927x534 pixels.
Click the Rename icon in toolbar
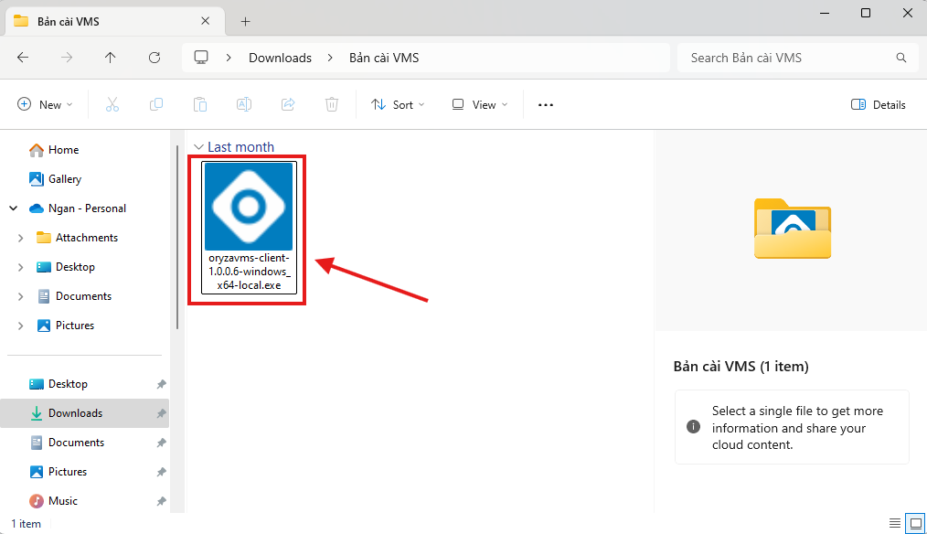(x=244, y=104)
